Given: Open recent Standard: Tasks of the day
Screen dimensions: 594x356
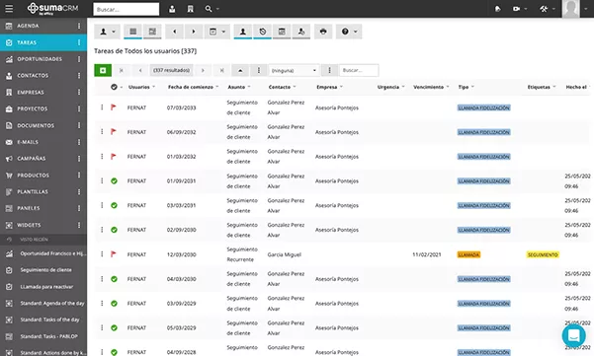Looking at the screenshot, I should [x=49, y=320].
